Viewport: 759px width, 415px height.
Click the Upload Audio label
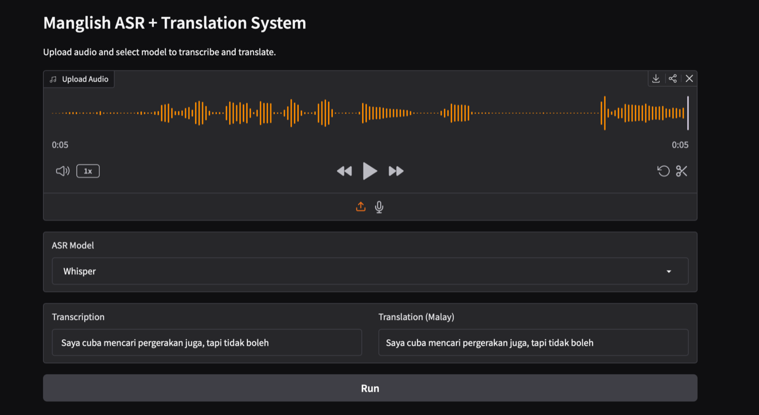click(79, 79)
